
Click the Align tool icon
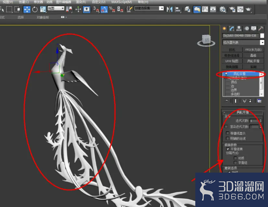tap(178, 9)
